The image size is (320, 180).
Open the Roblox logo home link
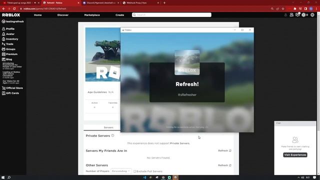(x=11, y=15)
